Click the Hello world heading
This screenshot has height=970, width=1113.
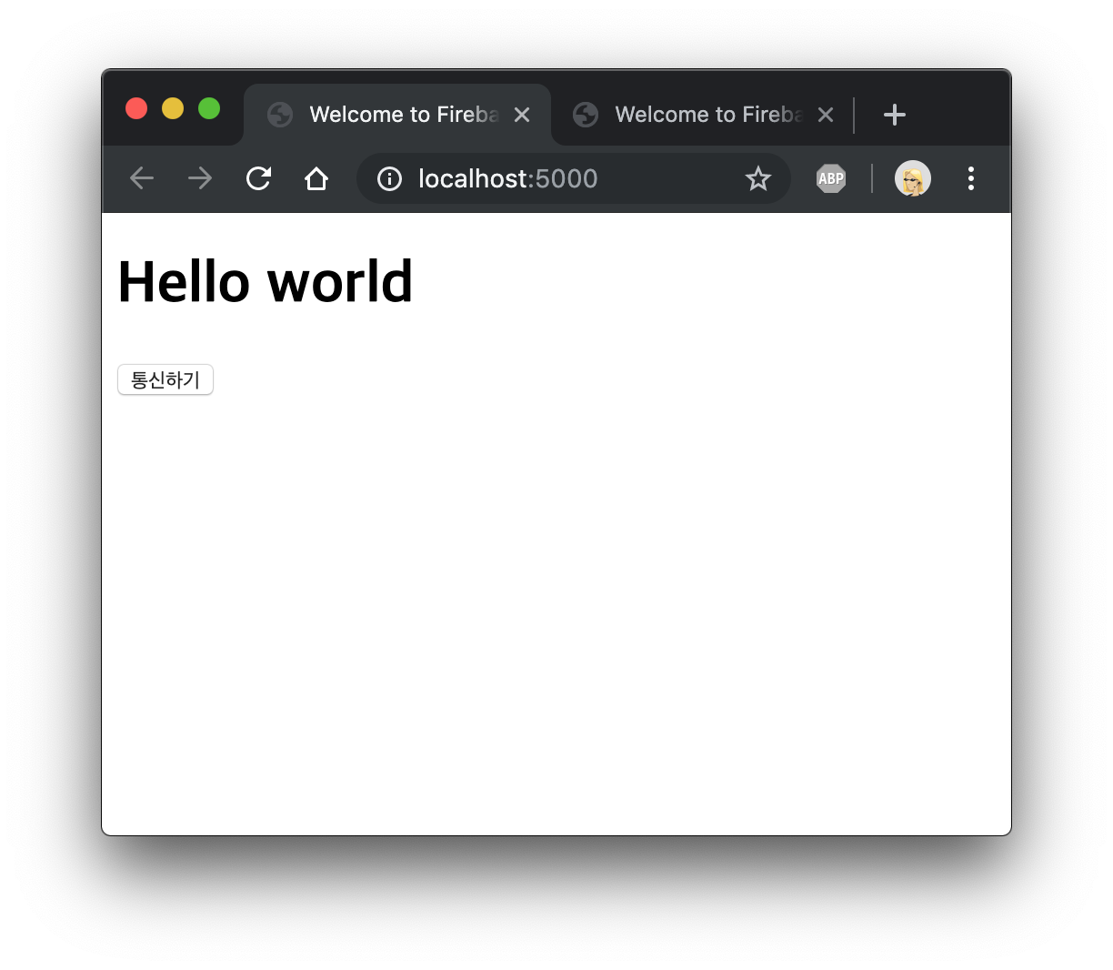pyautogui.click(x=266, y=281)
